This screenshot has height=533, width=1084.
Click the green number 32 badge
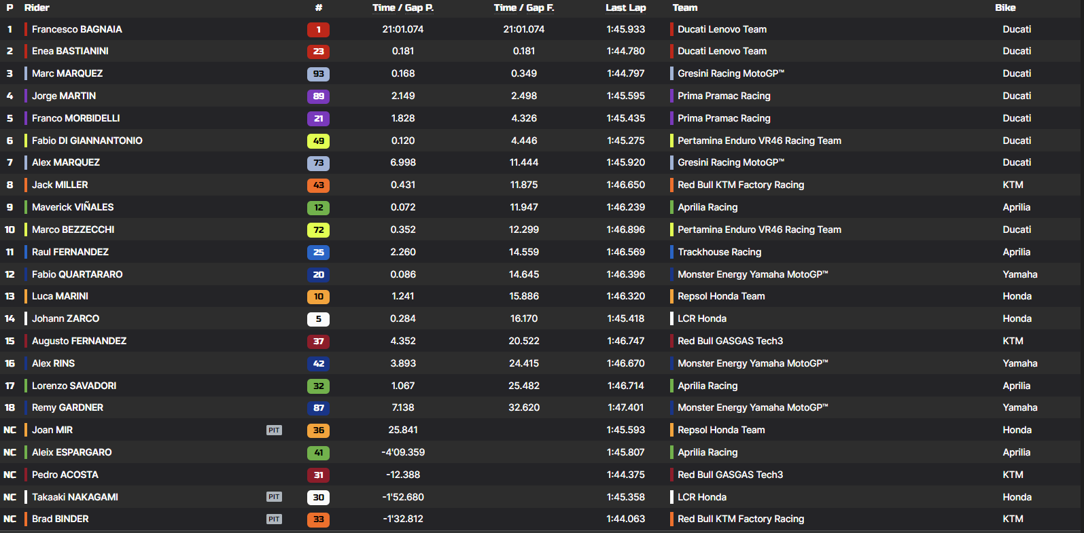tap(318, 386)
